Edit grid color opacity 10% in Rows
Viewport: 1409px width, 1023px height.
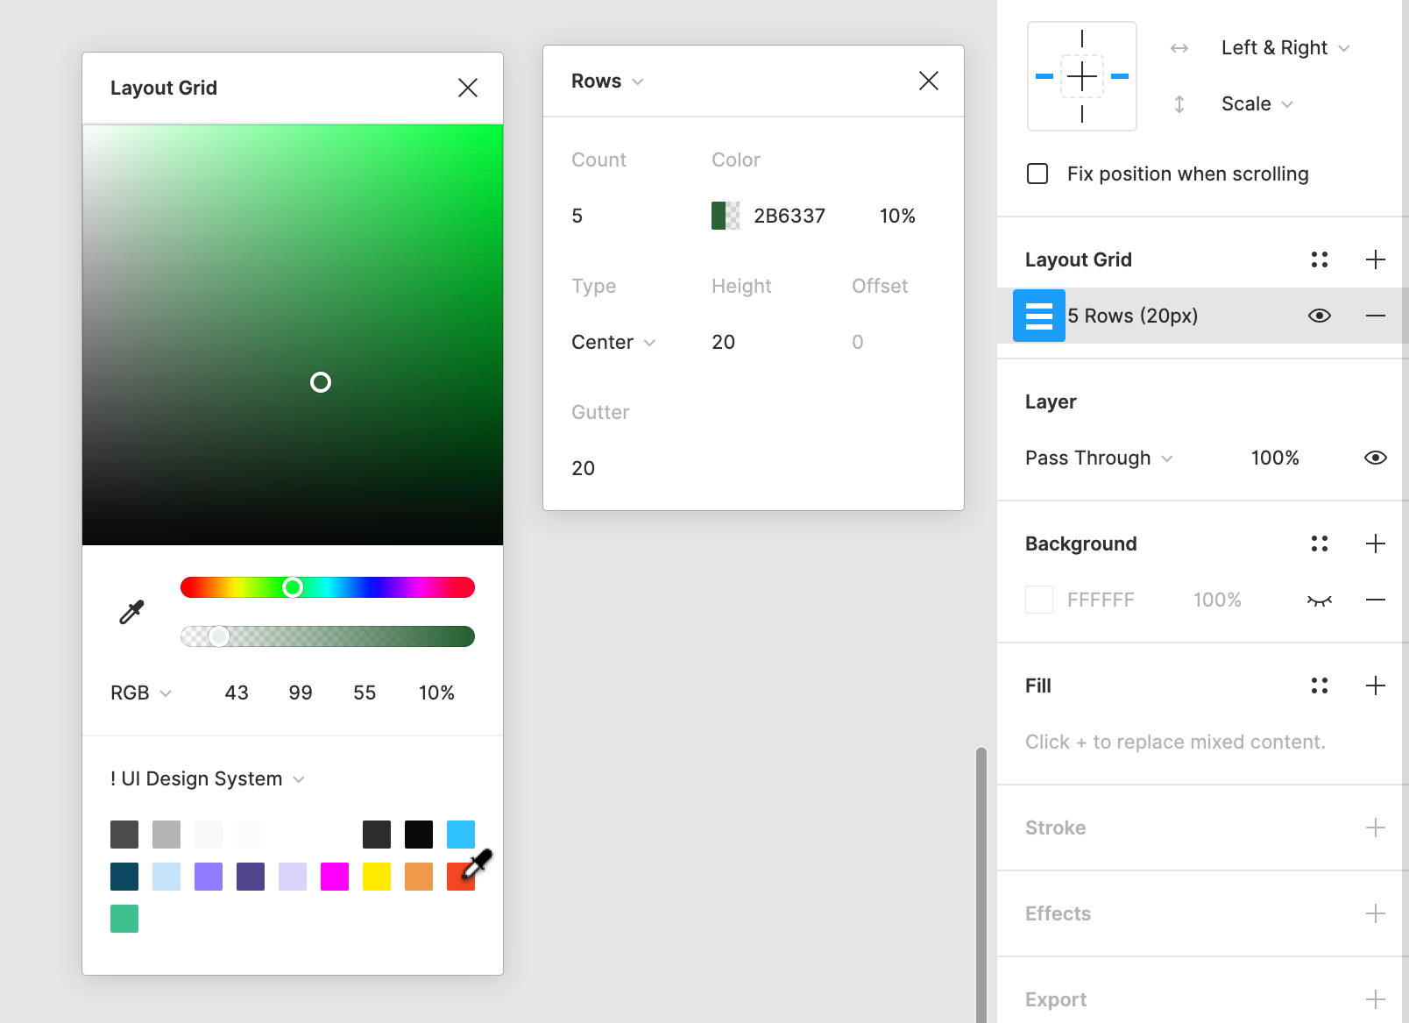tap(897, 216)
